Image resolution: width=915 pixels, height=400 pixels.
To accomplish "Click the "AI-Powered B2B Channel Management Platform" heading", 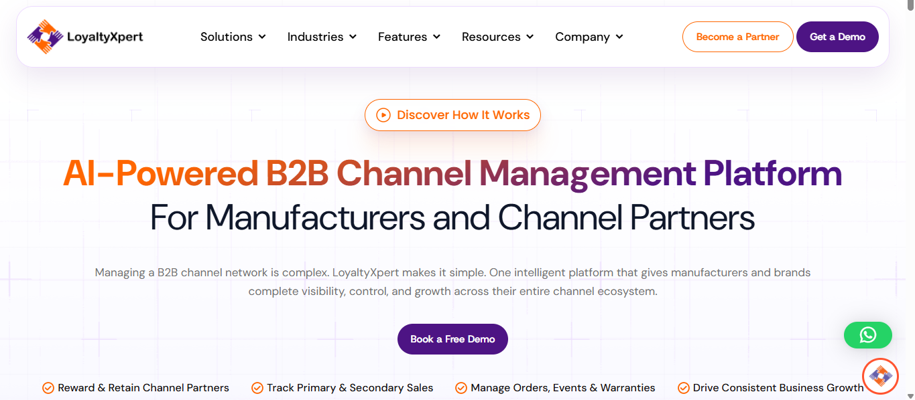I will (452, 174).
